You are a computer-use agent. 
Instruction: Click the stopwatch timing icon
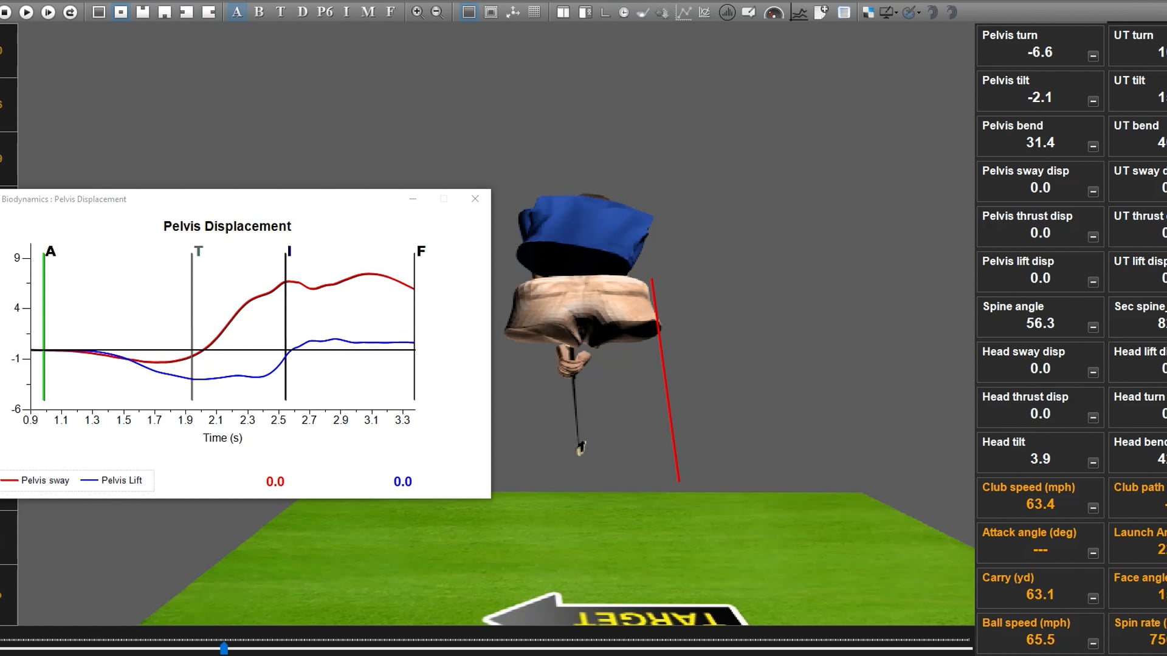pos(624,12)
